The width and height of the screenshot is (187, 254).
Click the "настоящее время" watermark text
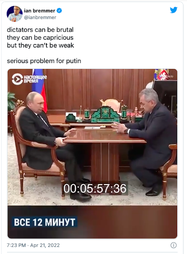35,79
